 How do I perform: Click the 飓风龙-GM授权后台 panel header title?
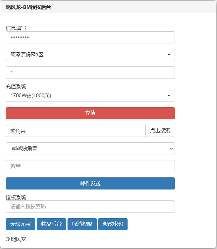click(28, 7)
